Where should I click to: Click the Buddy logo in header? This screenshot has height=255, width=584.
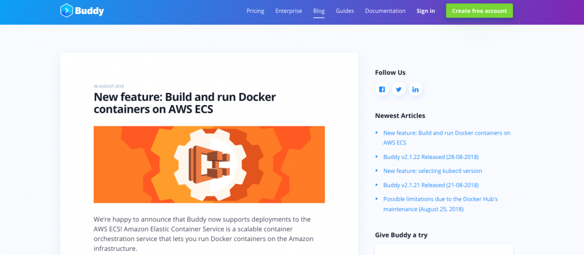tap(82, 11)
